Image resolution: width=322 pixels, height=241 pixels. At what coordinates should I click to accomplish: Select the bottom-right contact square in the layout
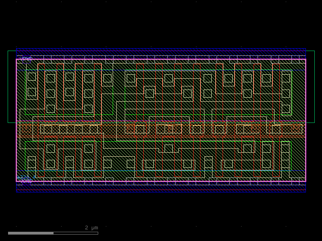coord(285,164)
